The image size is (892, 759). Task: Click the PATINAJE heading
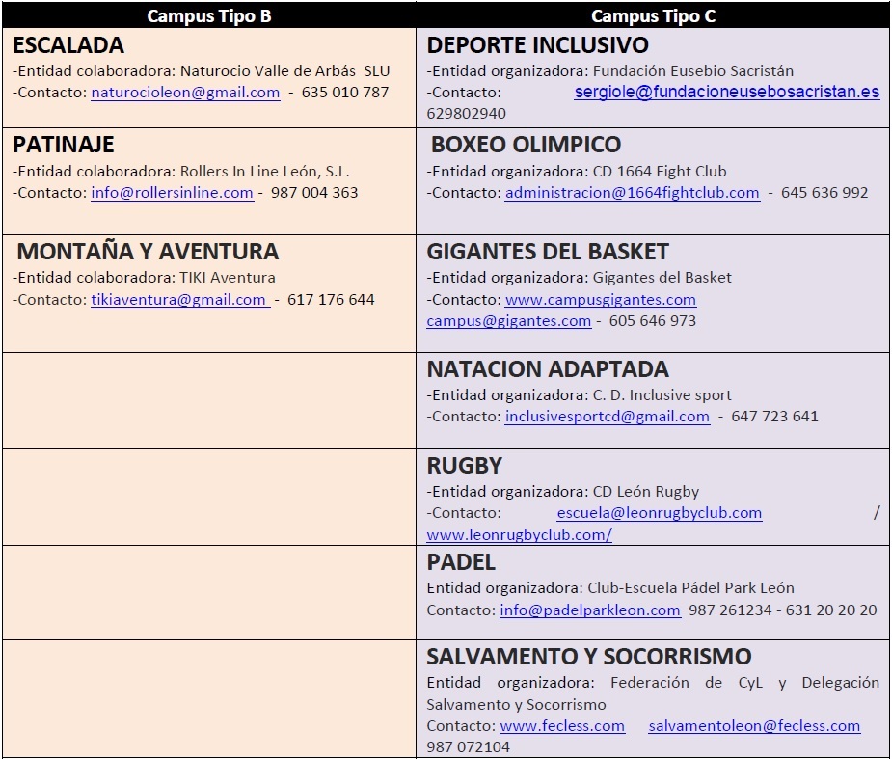[63, 145]
